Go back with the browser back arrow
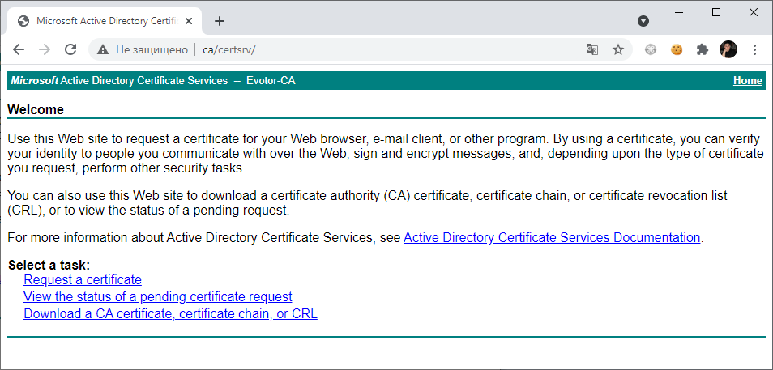 pyautogui.click(x=19, y=49)
